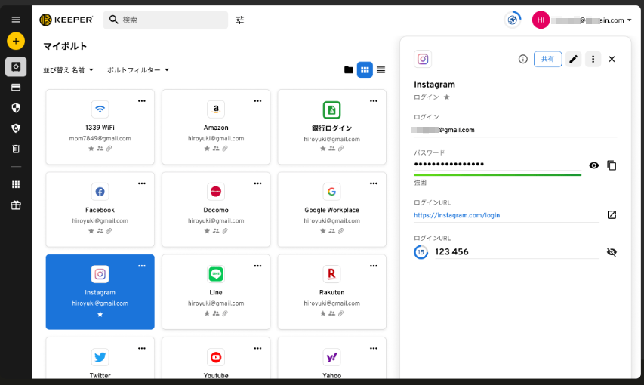Reveal the Instagram password with eye icon
Viewport: 644px width, 385px height.
point(594,165)
